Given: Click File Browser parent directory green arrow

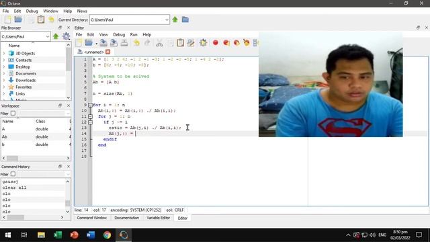Looking at the screenshot, I should (x=56, y=36).
